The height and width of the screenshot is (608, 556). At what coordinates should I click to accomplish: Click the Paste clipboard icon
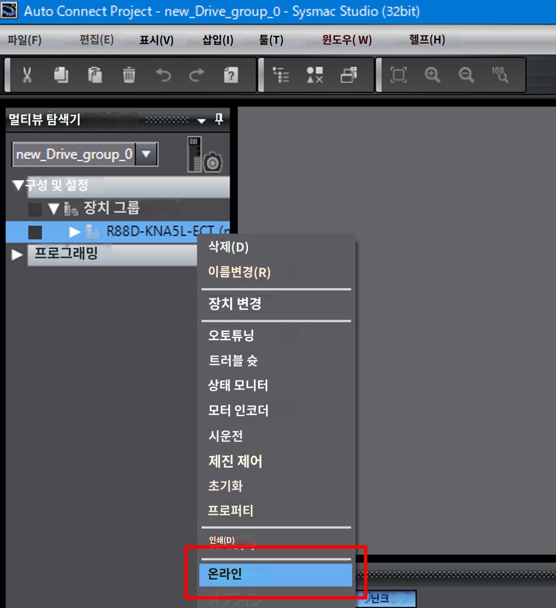point(95,75)
